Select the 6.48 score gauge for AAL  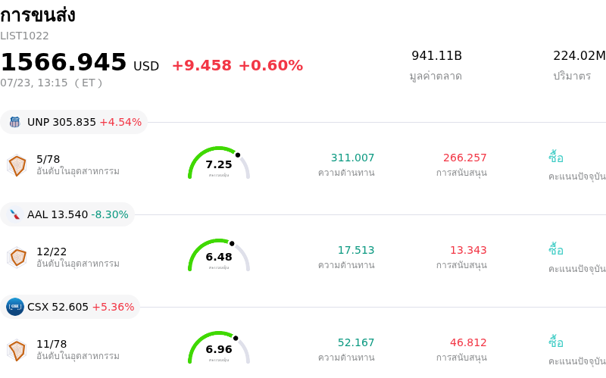(219, 255)
